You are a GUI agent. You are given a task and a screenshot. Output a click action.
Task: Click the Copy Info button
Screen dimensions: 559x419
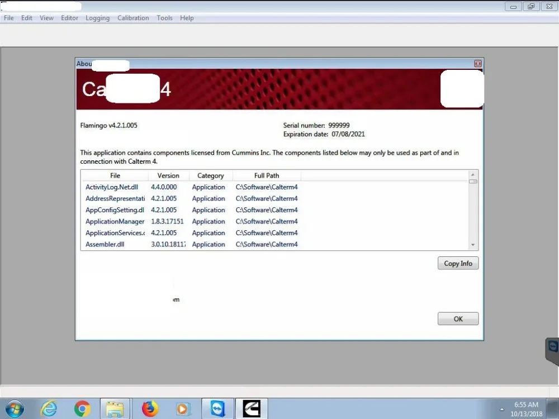click(x=458, y=263)
